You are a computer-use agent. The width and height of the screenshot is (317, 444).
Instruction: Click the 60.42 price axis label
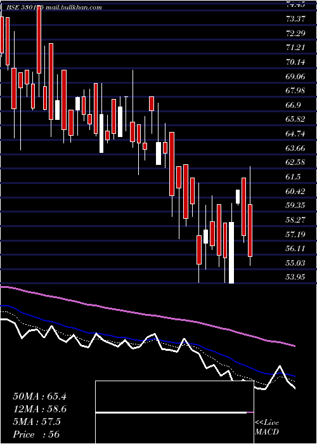pyautogui.click(x=295, y=192)
